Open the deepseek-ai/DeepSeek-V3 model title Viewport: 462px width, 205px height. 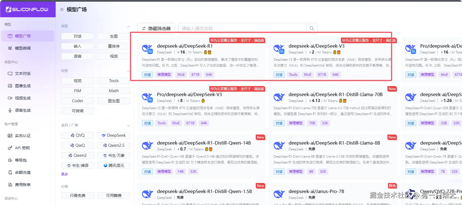(x=316, y=46)
